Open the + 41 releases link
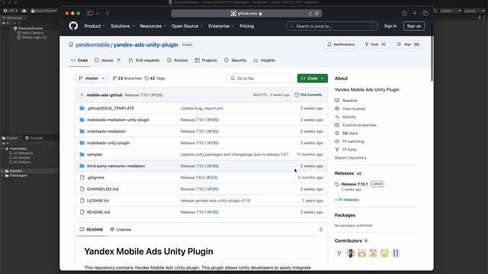The width and height of the screenshot is (488, 274). pos(347,199)
